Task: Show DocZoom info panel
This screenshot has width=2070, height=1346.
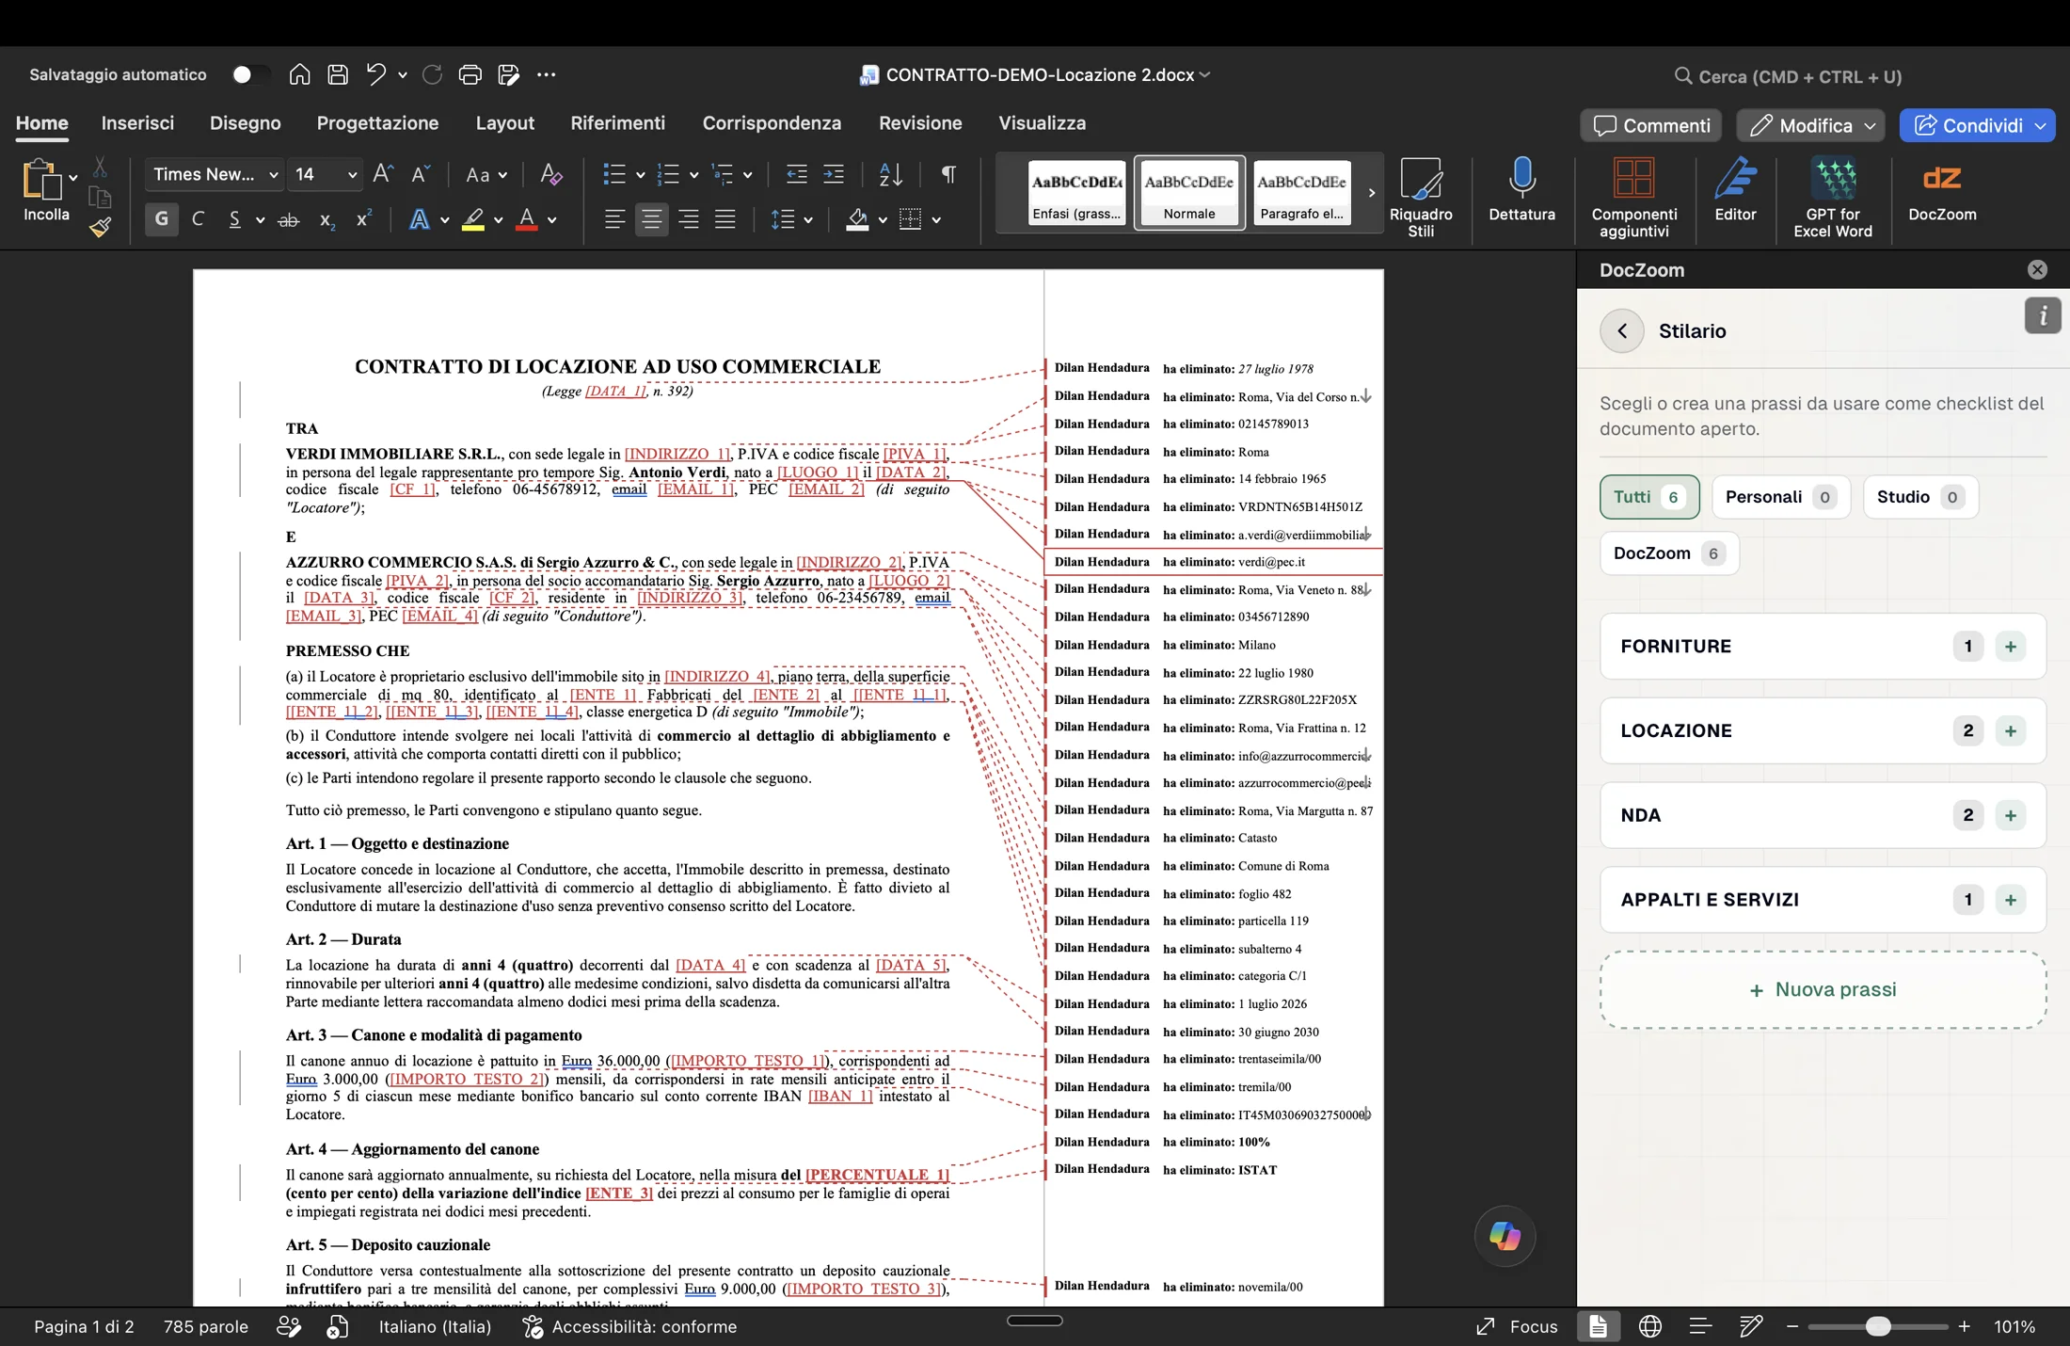Action: point(2043,316)
